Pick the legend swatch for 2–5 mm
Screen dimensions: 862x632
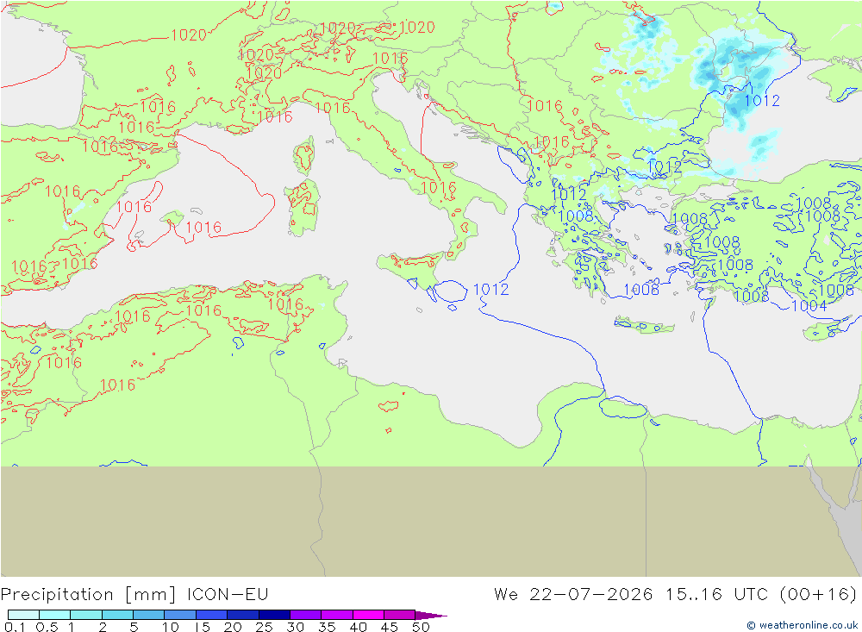(x=117, y=615)
